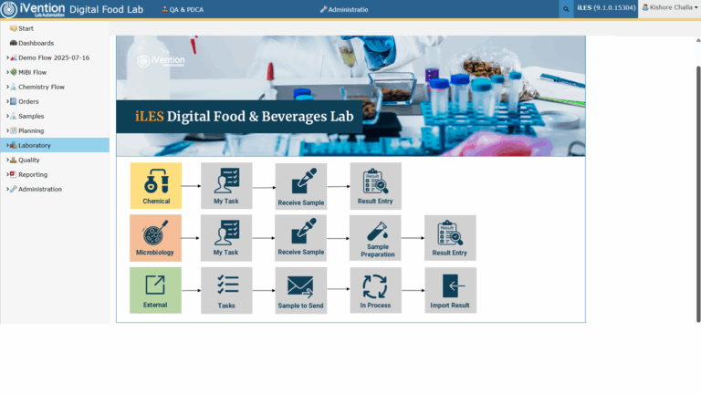Open the Kishore Challa user dropdown

pyautogui.click(x=670, y=7)
